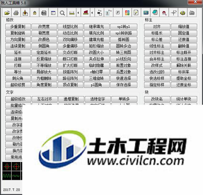Click the green square wave symbol tile
Screen dimensions: 203x195
[16, 176]
